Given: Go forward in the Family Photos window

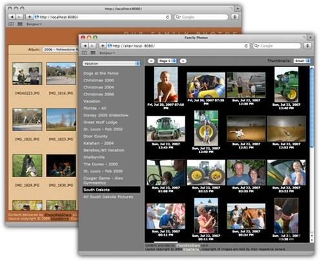Looking at the screenshot, I should coord(92,46).
